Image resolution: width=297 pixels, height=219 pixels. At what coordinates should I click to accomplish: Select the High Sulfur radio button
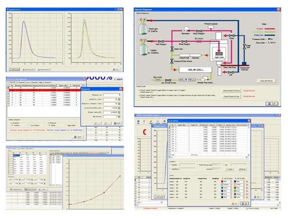click(x=66, y=125)
